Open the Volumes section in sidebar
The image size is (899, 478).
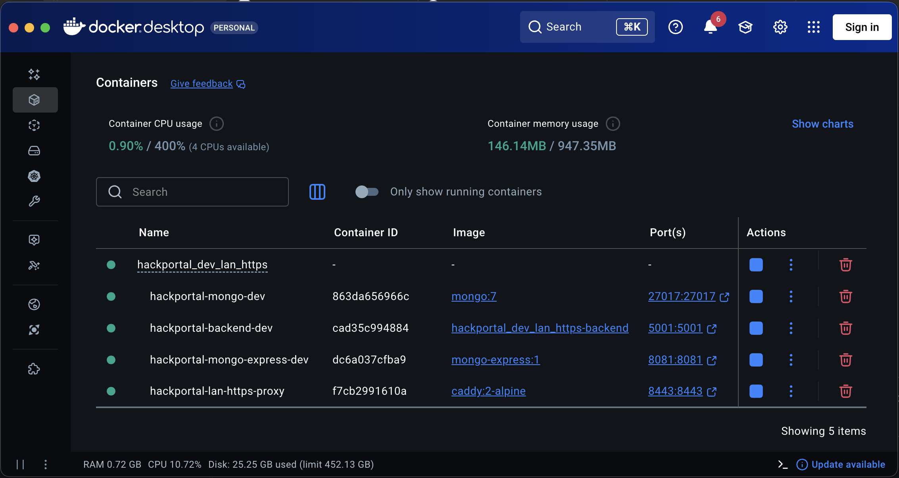pyautogui.click(x=34, y=151)
